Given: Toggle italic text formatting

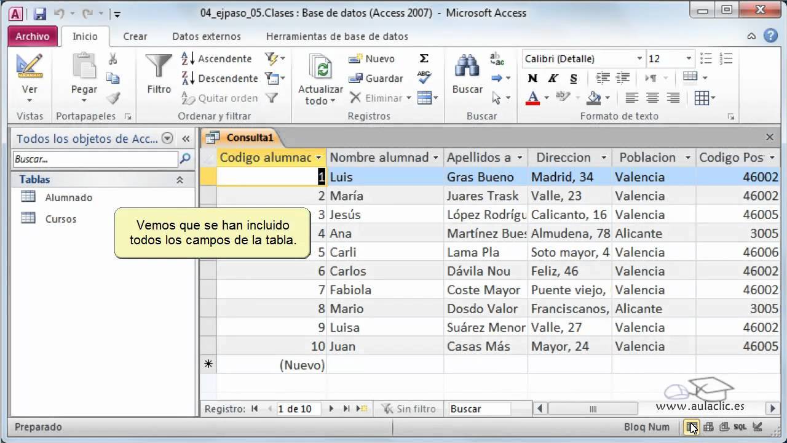Looking at the screenshot, I should click(553, 78).
